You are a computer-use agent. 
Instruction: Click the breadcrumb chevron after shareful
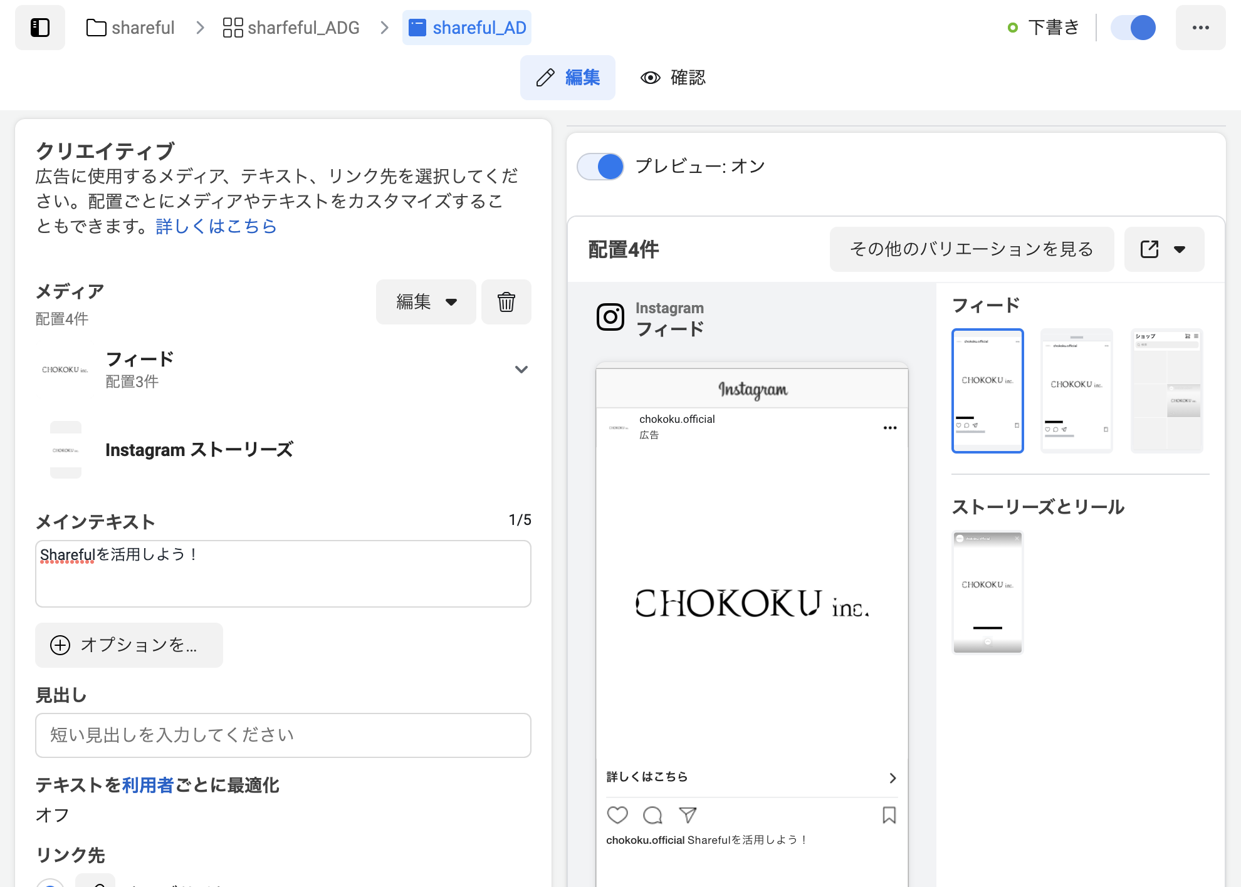point(199,28)
